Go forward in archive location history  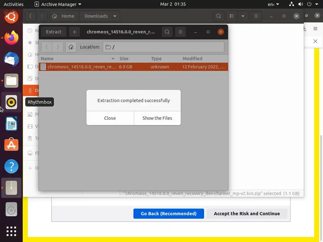(x=58, y=47)
